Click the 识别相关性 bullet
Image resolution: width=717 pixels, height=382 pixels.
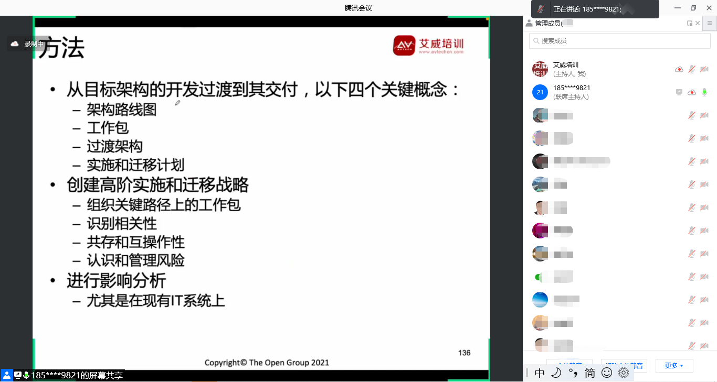(122, 223)
